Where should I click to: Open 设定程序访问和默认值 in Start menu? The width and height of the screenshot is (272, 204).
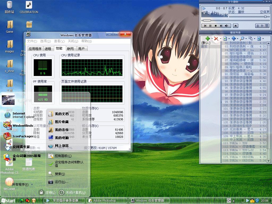click(66, 164)
